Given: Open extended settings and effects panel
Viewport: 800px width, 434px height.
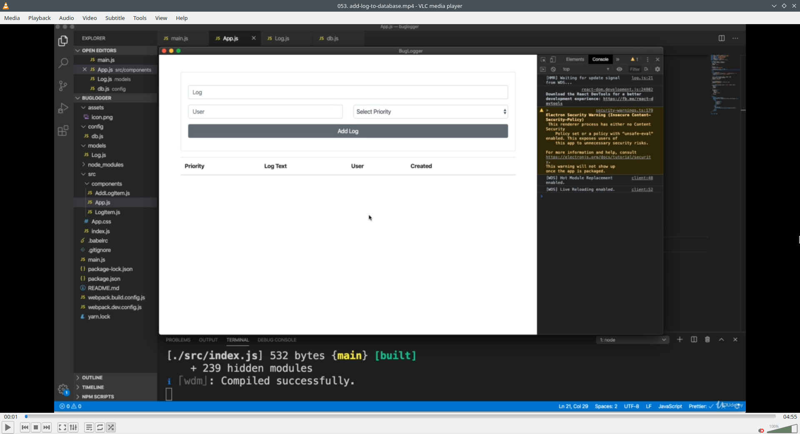Looking at the screenshot, I should [73, 427].
